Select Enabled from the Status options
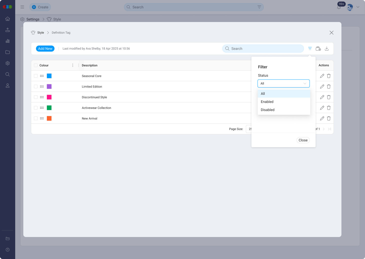 267,102
